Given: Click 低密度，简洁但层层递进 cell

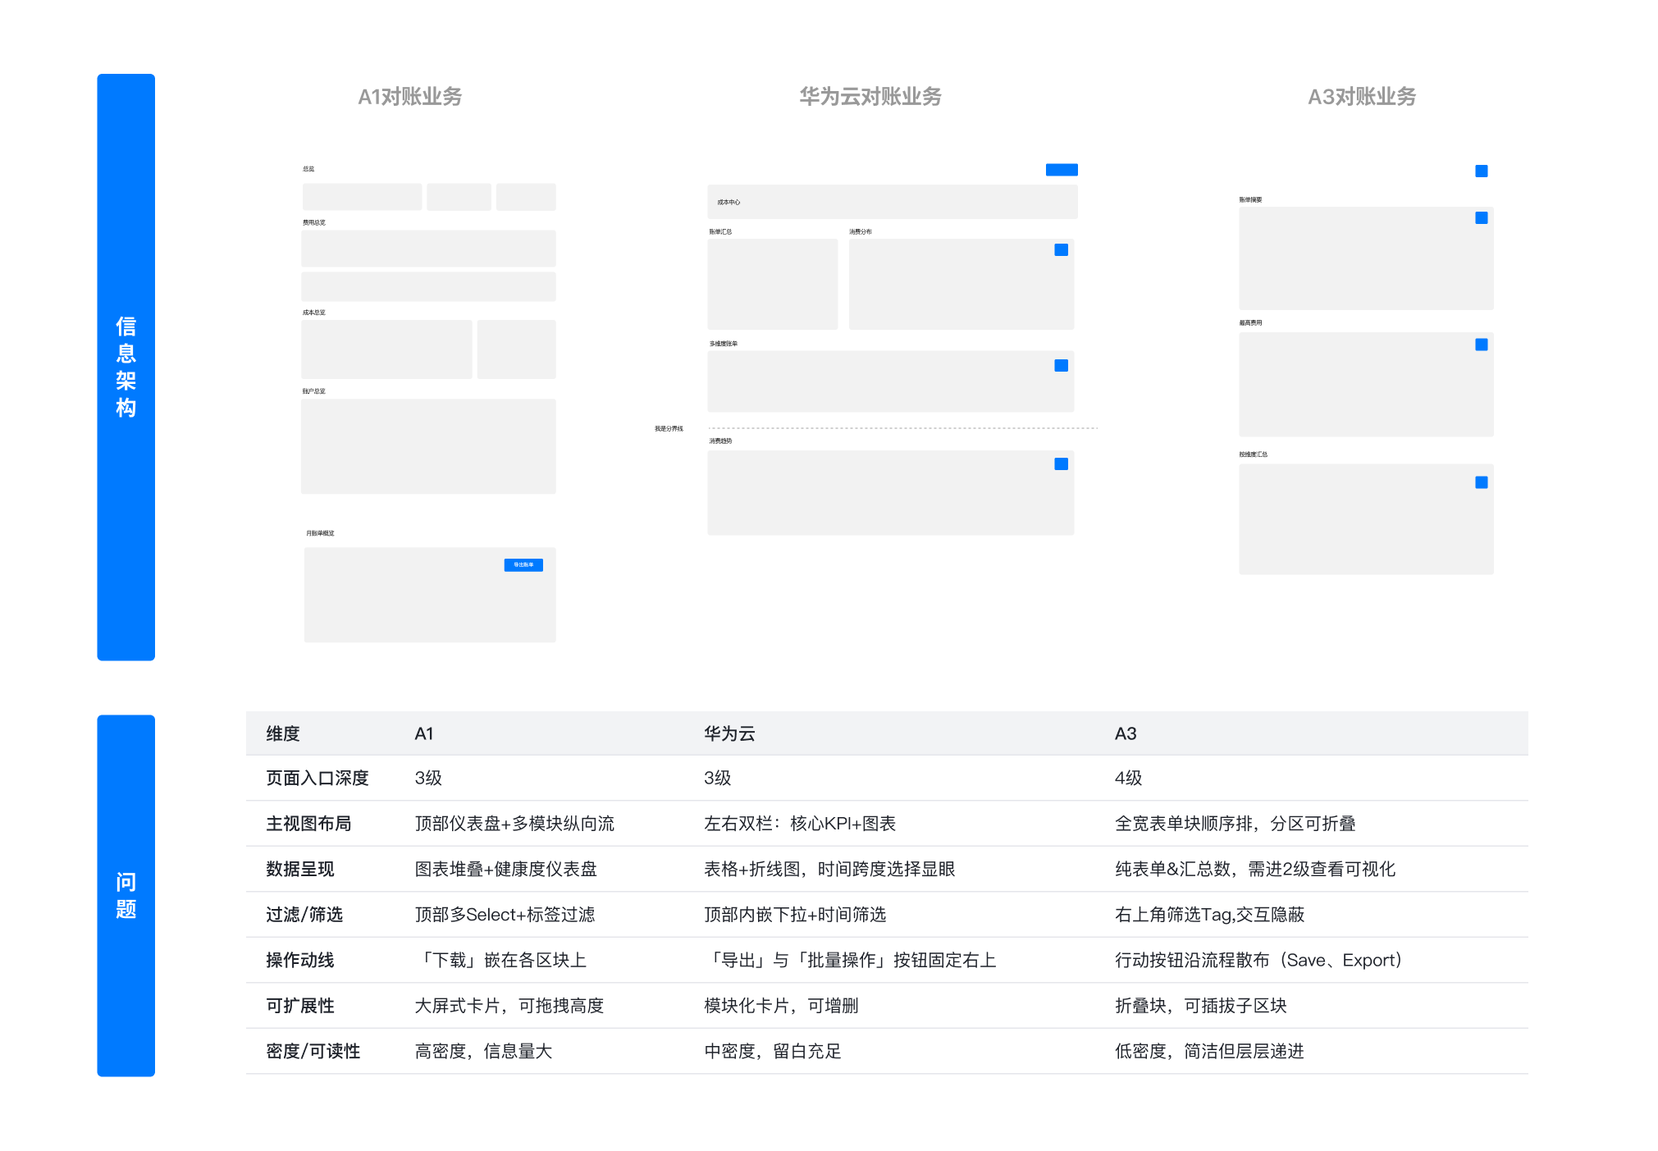Looking at the screenshot, I should (1209, 1051).
